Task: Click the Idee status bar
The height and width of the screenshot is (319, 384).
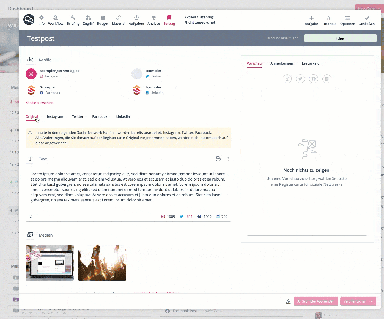Action: point(340,38)
